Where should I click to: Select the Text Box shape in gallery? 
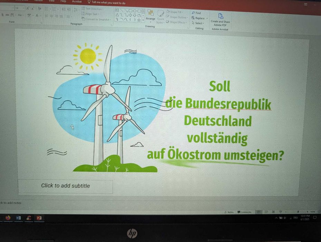pyautogui.click(x=117, y=10)
